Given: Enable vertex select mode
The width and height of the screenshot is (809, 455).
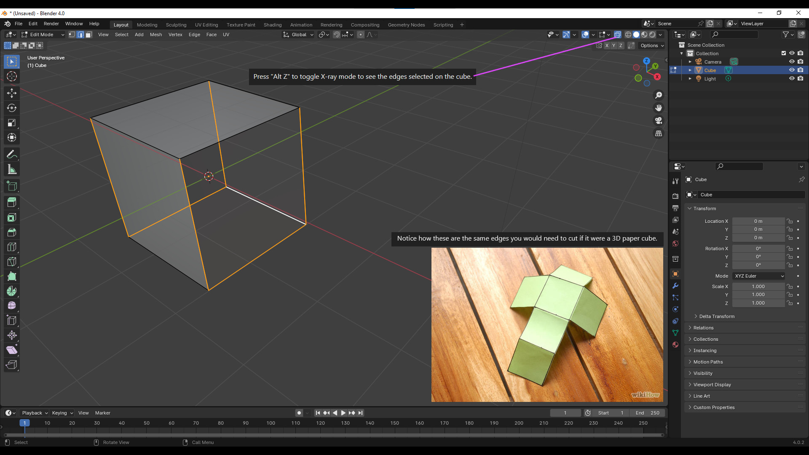Looking at the screenshot, I should pyautogui.click(x=72, y=35).
